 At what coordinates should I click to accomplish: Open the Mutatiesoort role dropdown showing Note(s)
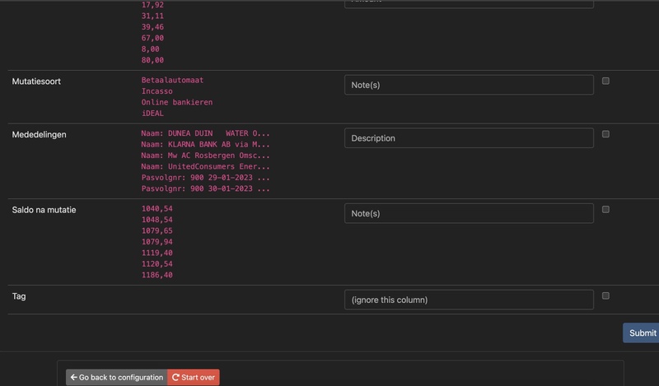469,85
